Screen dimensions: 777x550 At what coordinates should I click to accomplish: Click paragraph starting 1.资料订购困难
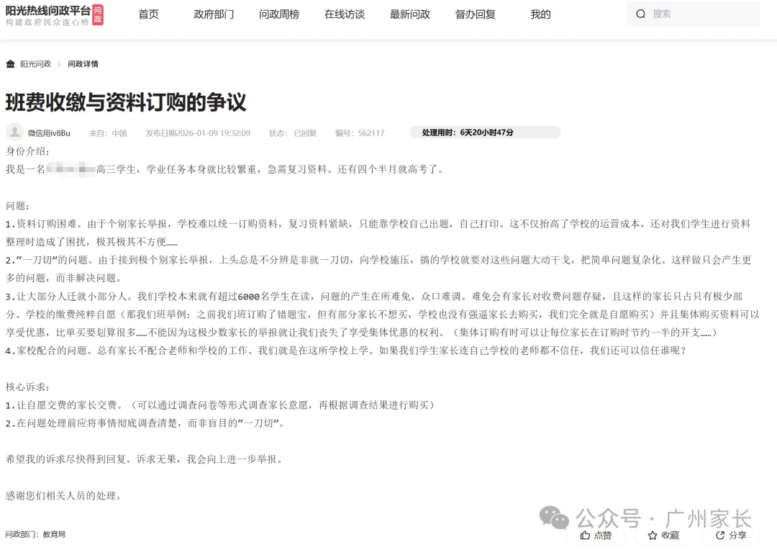pos(378,233)
